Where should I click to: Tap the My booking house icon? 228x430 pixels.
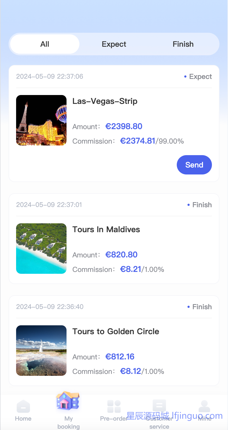(x=68, y=401)
